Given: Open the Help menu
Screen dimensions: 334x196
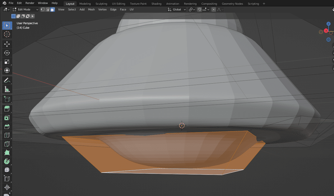Looking at the screenshot, I should pos(55,3).
